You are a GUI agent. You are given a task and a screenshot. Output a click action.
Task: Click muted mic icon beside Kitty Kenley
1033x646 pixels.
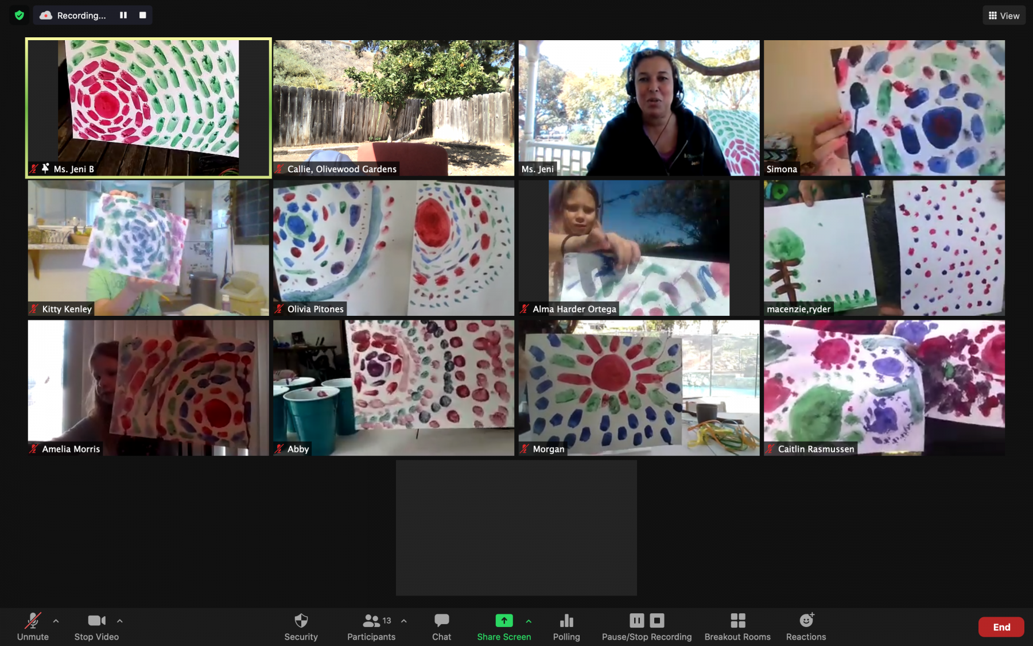pyautogui.click(x=34, y=309)
